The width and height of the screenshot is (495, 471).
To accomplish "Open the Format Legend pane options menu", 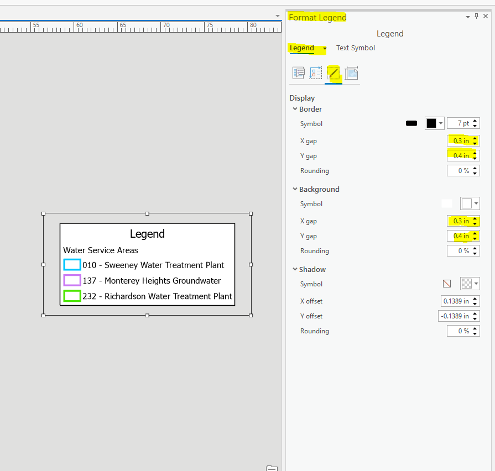I will point(467,17).
